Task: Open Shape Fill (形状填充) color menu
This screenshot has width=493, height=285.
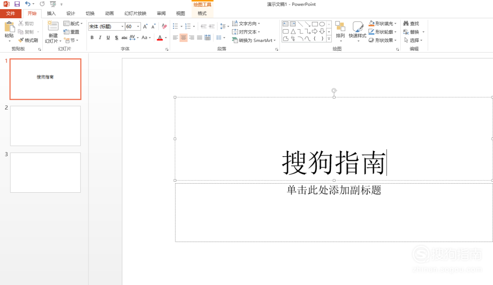Action: [383, 24]
